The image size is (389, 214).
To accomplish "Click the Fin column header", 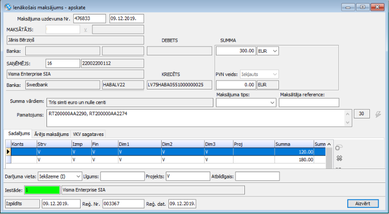I will (105, 144).
